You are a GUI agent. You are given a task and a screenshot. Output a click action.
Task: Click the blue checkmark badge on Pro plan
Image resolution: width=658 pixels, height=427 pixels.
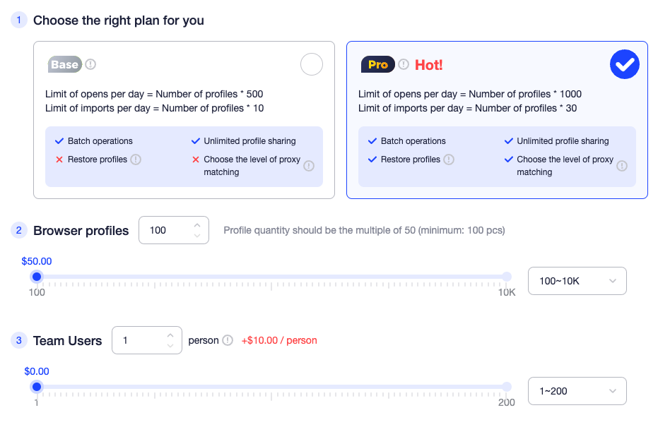(624, 64)
